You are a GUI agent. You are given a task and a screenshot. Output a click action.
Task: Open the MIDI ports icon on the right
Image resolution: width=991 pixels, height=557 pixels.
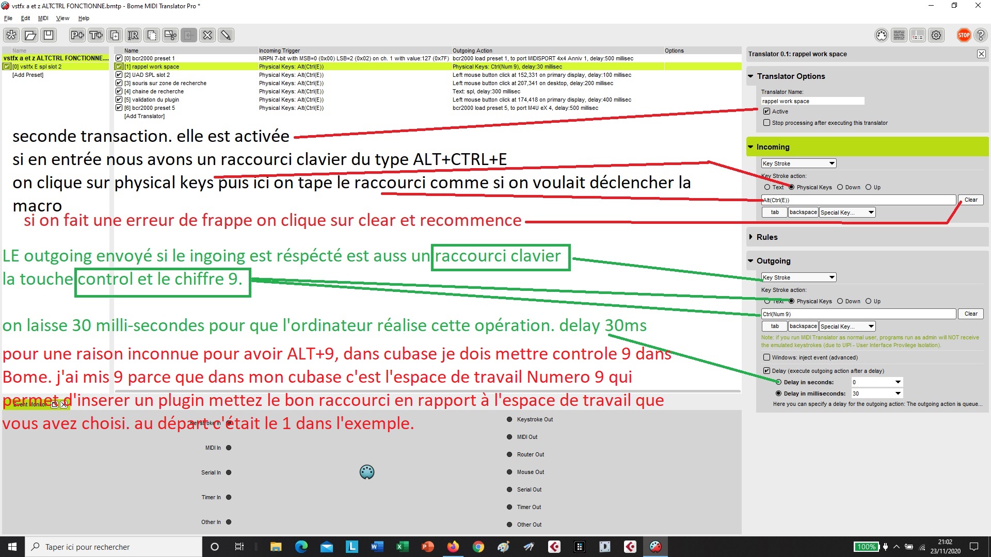pyautogui.click(x=881, y=35)
